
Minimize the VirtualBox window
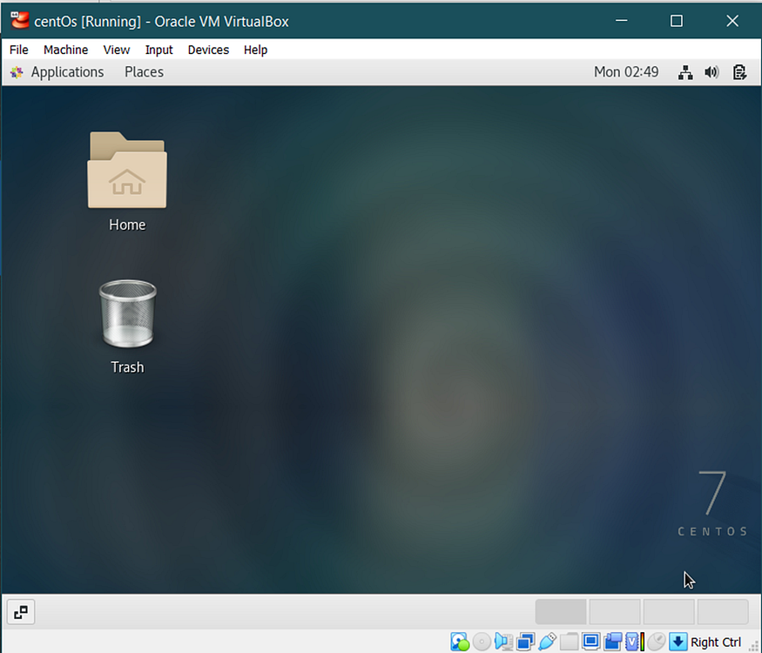pyautogui.click(x=622, y=20)
